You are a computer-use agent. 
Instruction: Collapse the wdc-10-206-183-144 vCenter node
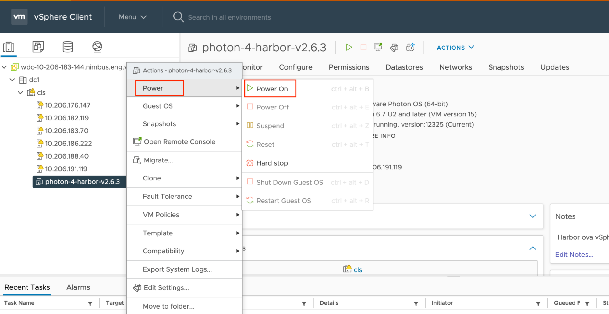(x=4, y=67)
